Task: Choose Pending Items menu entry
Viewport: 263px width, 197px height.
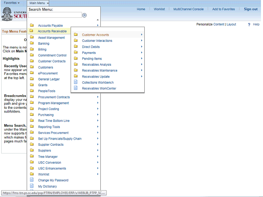Action: point(92,59)
